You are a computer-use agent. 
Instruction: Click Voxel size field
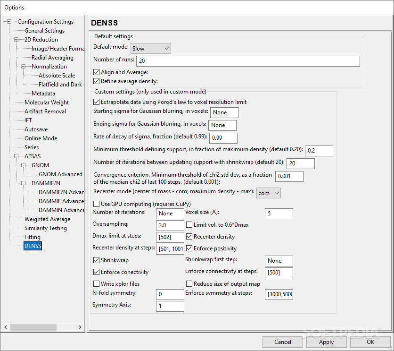pos(279,214)
